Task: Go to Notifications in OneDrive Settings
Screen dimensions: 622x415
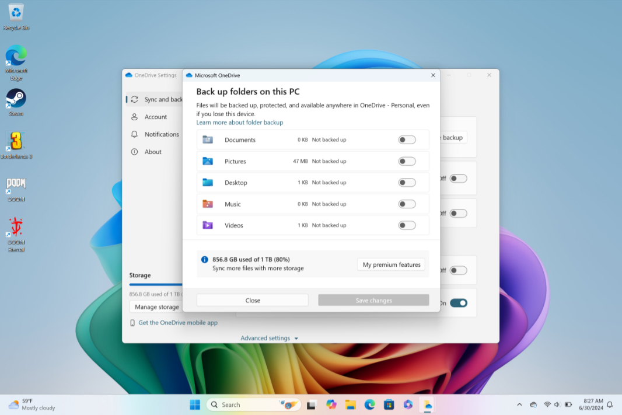Action: [x=161, y=134]
